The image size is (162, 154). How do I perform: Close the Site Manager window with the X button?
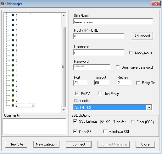[156, 4]
